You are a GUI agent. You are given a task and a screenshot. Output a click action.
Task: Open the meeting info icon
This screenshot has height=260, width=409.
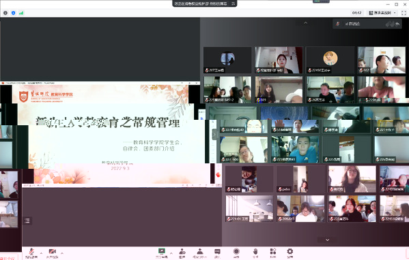pos(5,13)
